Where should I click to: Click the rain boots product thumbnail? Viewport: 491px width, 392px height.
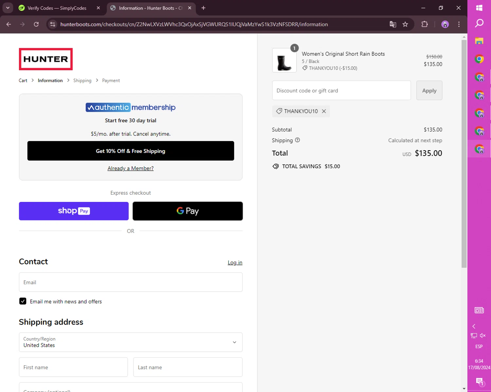point(284,60)
